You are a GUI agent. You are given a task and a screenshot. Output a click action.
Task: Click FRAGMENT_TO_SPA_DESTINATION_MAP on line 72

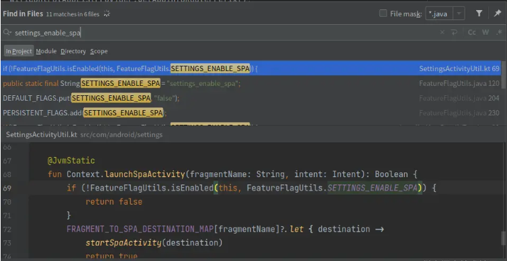click(x=140, y=229)
